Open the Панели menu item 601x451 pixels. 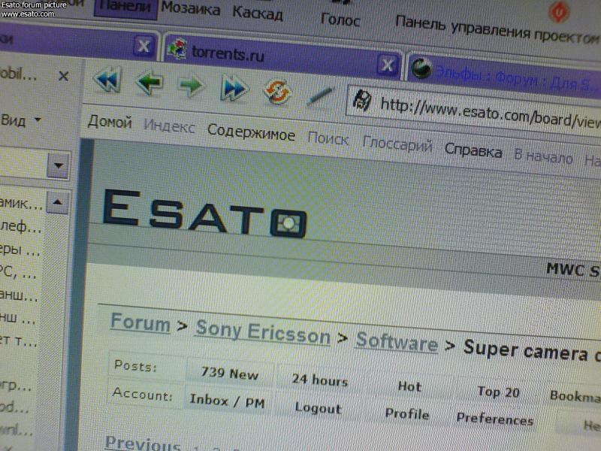tap(125, 7)
